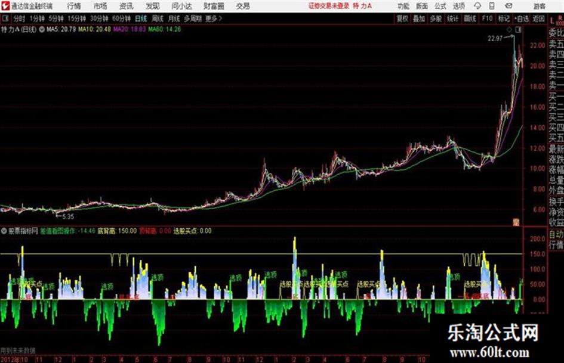Open the F10 company info button
The width and height of the screenshot is (564, 363).
[487, 18]
